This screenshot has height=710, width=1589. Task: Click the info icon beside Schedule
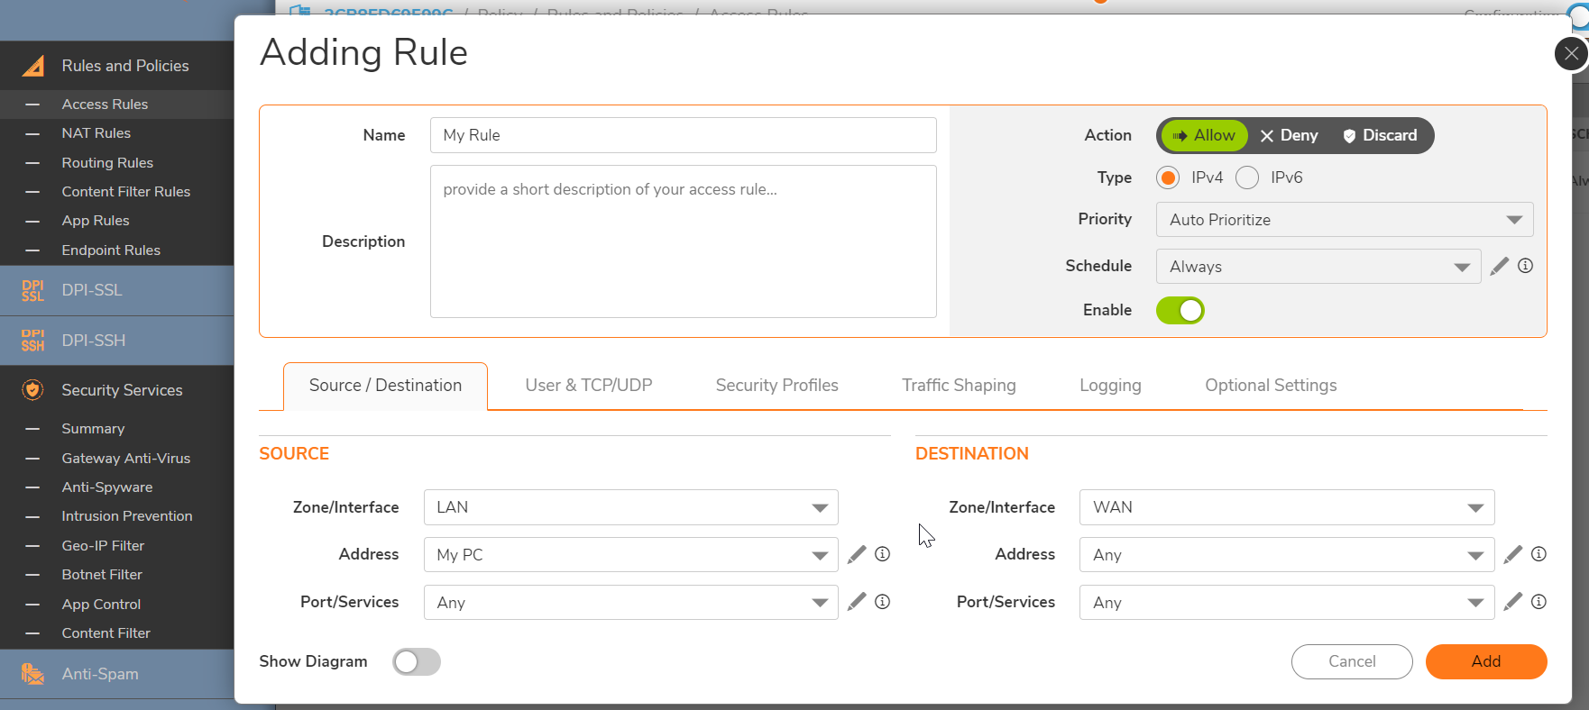(1525, 266)
